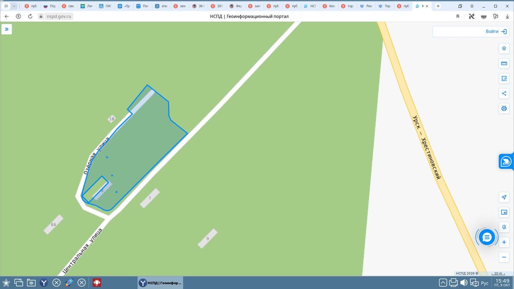Click the Урск — Хрестиновский road label
This screenshot has width=514, height=289.
click(426, 147)
